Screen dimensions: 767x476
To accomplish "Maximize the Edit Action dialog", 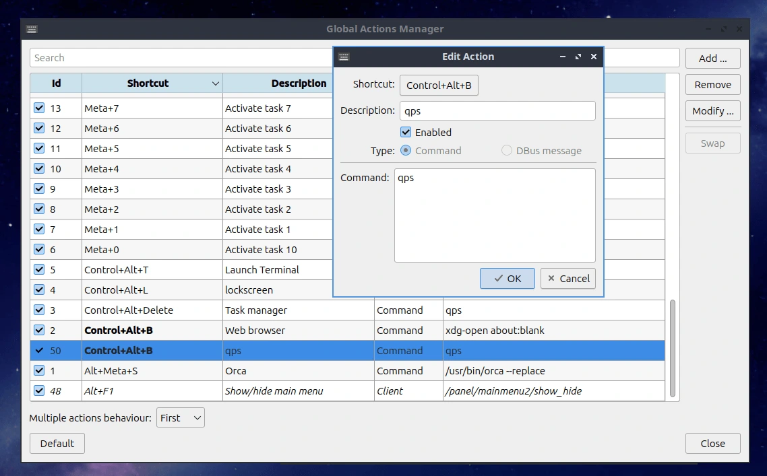I will 578,57.
